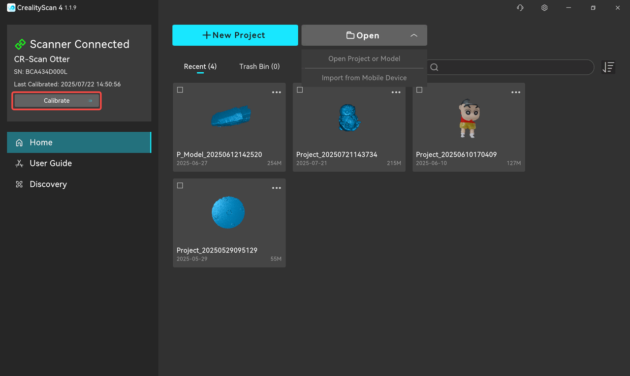Open settings via the gear icon
Image resolution: width=630 pixels, height=376 pixels.
point(544,8)
